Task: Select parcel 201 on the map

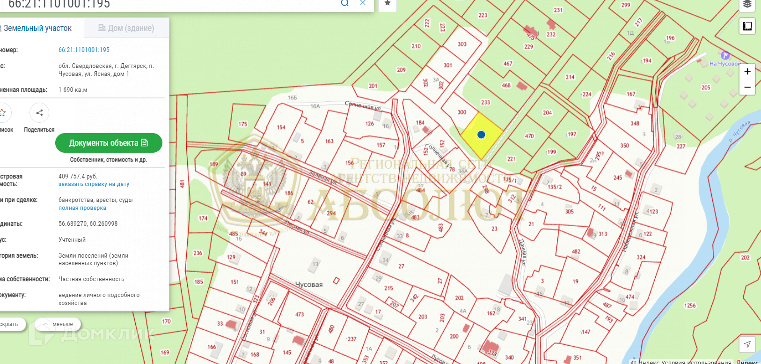Action: [x=373, y=86]
